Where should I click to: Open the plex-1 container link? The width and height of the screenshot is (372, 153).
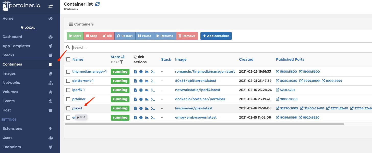click(x=77, y=108)
